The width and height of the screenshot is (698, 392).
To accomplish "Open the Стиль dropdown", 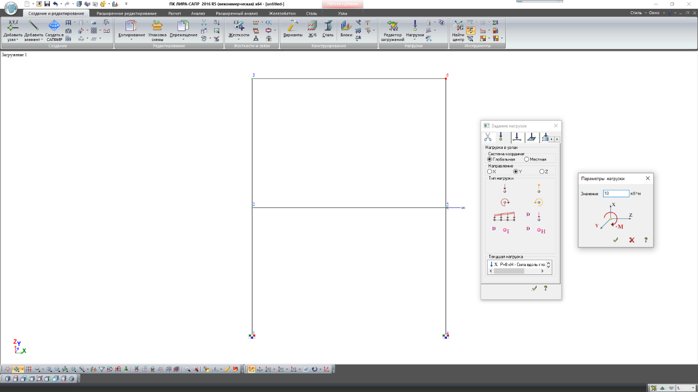I will click(638, 13).
